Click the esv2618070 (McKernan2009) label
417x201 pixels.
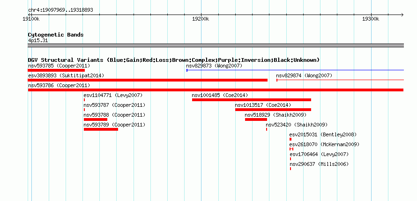(x=324, y=144)
